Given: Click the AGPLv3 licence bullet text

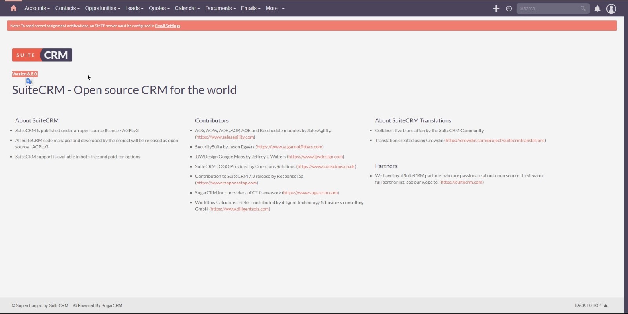Looking at the screenshot, I should [77, 130].
